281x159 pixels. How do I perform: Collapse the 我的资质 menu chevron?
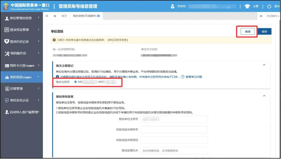coord(38,77)
